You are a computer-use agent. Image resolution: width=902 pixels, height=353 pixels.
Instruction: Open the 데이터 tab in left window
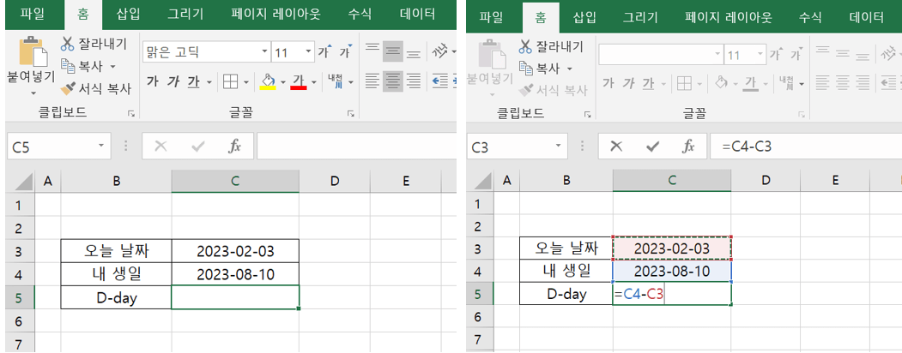[x=417, y=14]
